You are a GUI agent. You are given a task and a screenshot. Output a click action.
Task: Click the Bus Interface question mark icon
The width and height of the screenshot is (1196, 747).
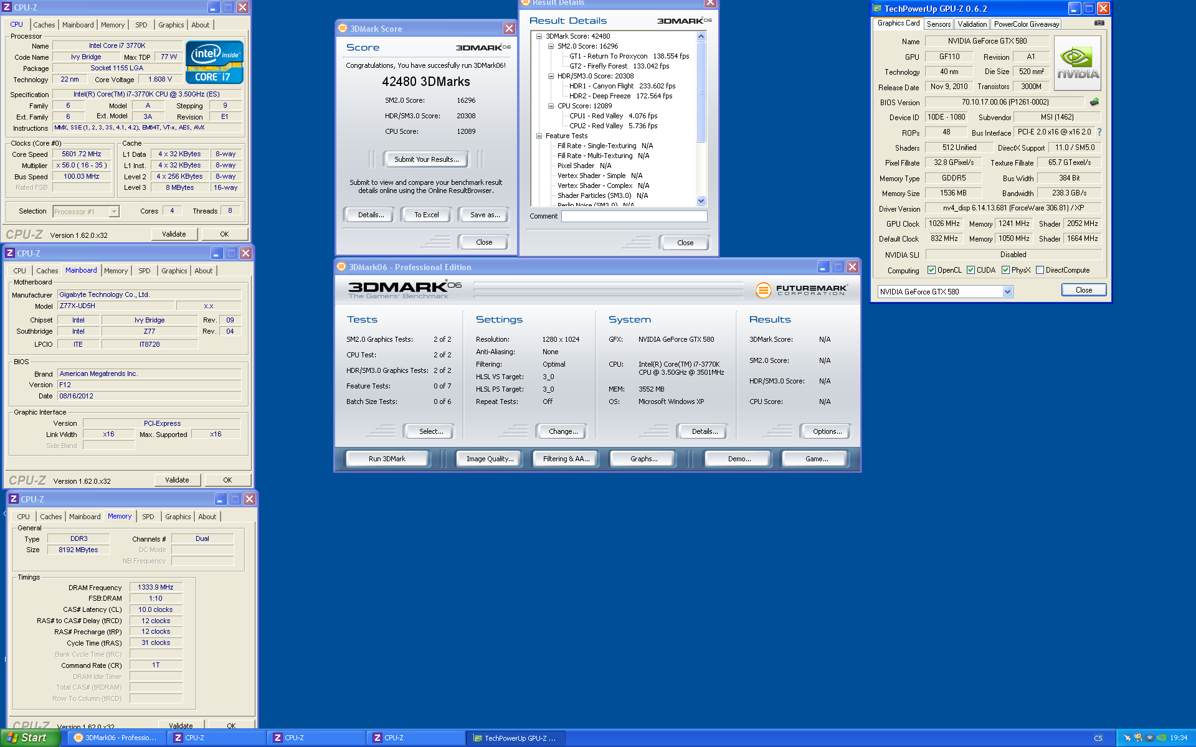(x=1099, y=132)
